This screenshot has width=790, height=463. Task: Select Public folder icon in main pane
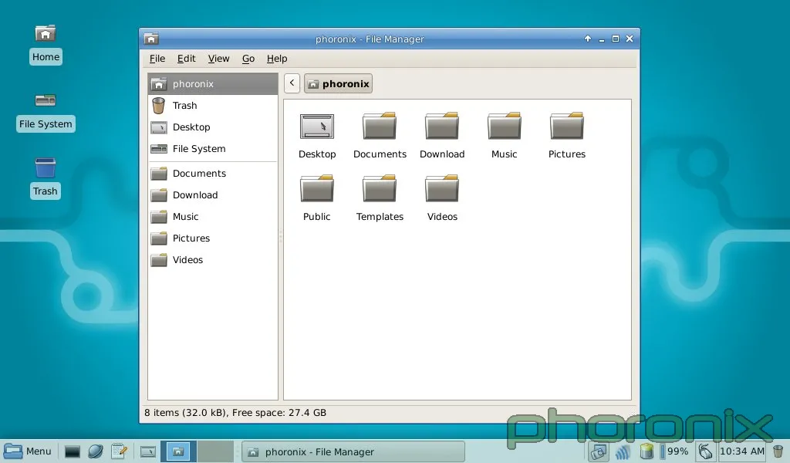pyautogui.click(x=317, y=188)
